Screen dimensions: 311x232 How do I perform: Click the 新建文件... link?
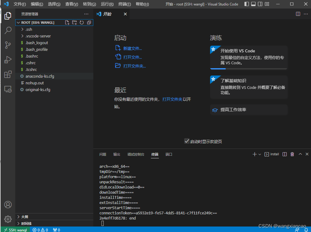[x=133, y=48]
